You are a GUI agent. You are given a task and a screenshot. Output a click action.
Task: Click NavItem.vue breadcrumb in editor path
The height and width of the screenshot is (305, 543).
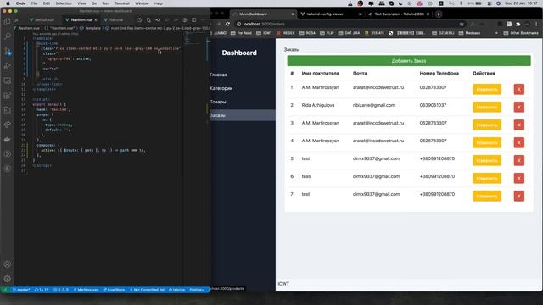pos(29,28)
